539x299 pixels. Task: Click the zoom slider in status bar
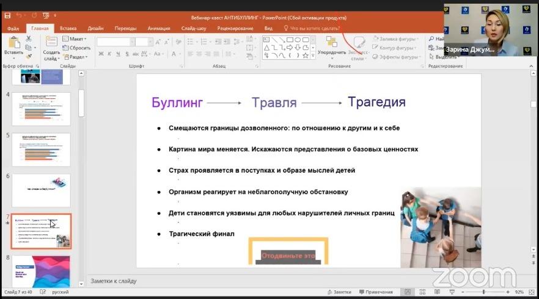pos(483,292)
